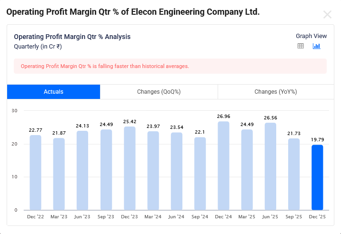
Task: Click the Sep '24 bar showing 22.1
Action: (200, 173)
